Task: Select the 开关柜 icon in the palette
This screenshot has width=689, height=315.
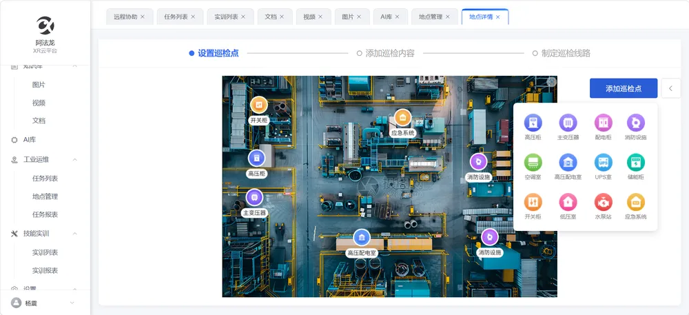Action: 533,202
